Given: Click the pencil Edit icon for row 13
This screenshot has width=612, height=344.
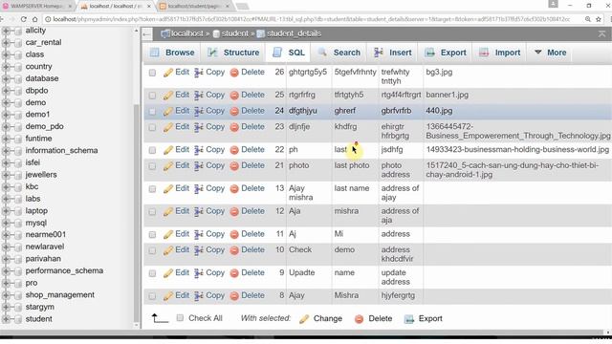Looking at the screenshot, I should (168, 189).
